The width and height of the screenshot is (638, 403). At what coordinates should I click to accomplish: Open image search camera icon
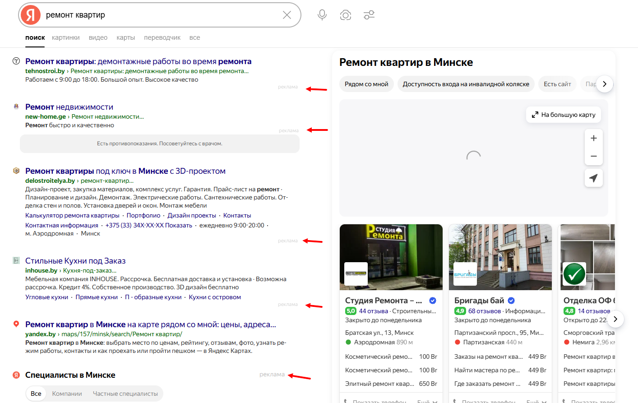(x=346, y=15)
